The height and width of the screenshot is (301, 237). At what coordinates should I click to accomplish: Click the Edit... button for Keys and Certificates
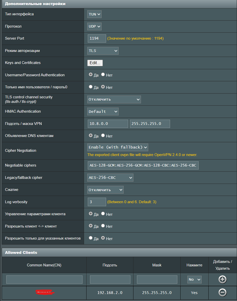coord(95,63)
